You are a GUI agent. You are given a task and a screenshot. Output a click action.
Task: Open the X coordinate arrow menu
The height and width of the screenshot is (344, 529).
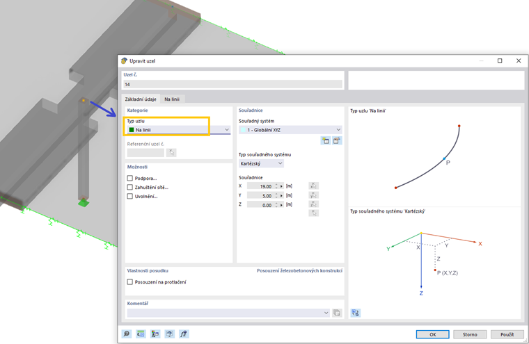(x=281, y=186)
